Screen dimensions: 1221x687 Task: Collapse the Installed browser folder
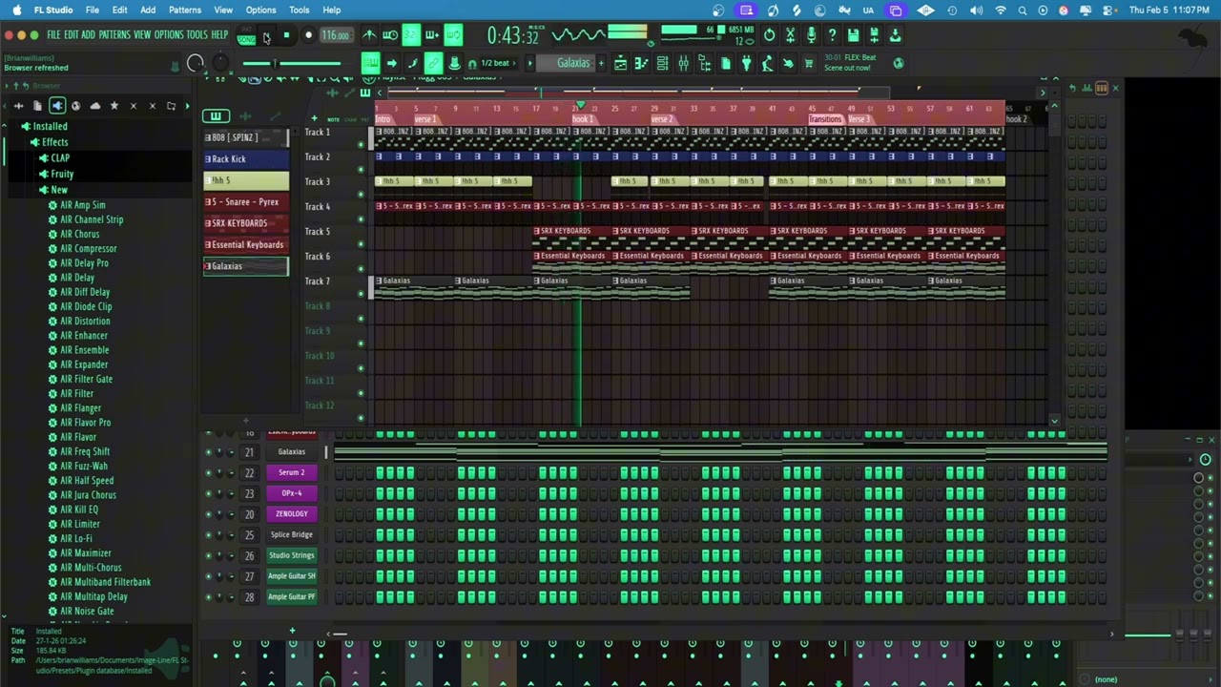[x=44, y=126]
